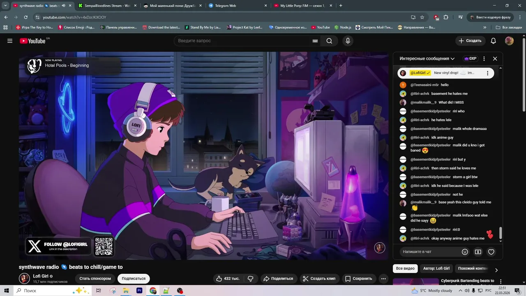Go back in browser history
The height and width of the screenshot is (296, 526).
click(6, 17)
